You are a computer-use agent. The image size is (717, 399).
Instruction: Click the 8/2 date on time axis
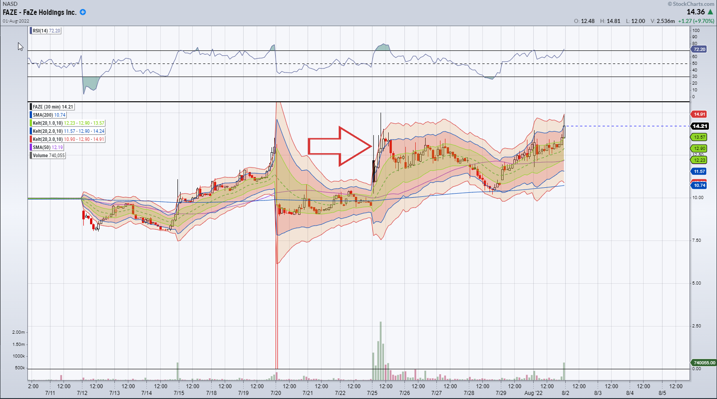point(565,393)
